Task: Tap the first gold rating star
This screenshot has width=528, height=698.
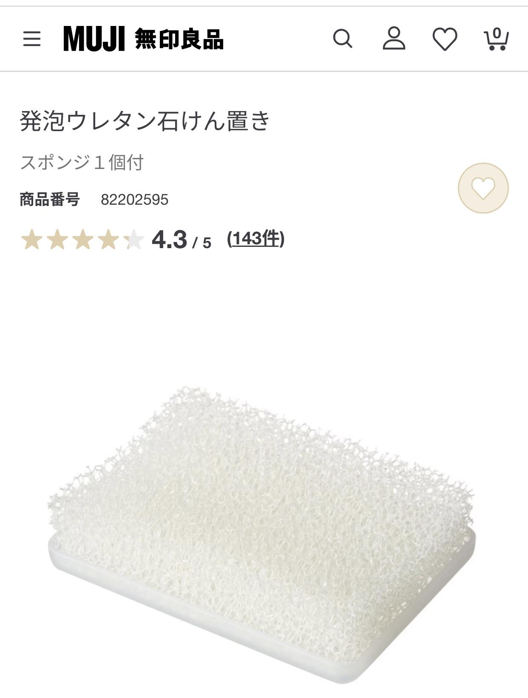Action: point(31,239)
